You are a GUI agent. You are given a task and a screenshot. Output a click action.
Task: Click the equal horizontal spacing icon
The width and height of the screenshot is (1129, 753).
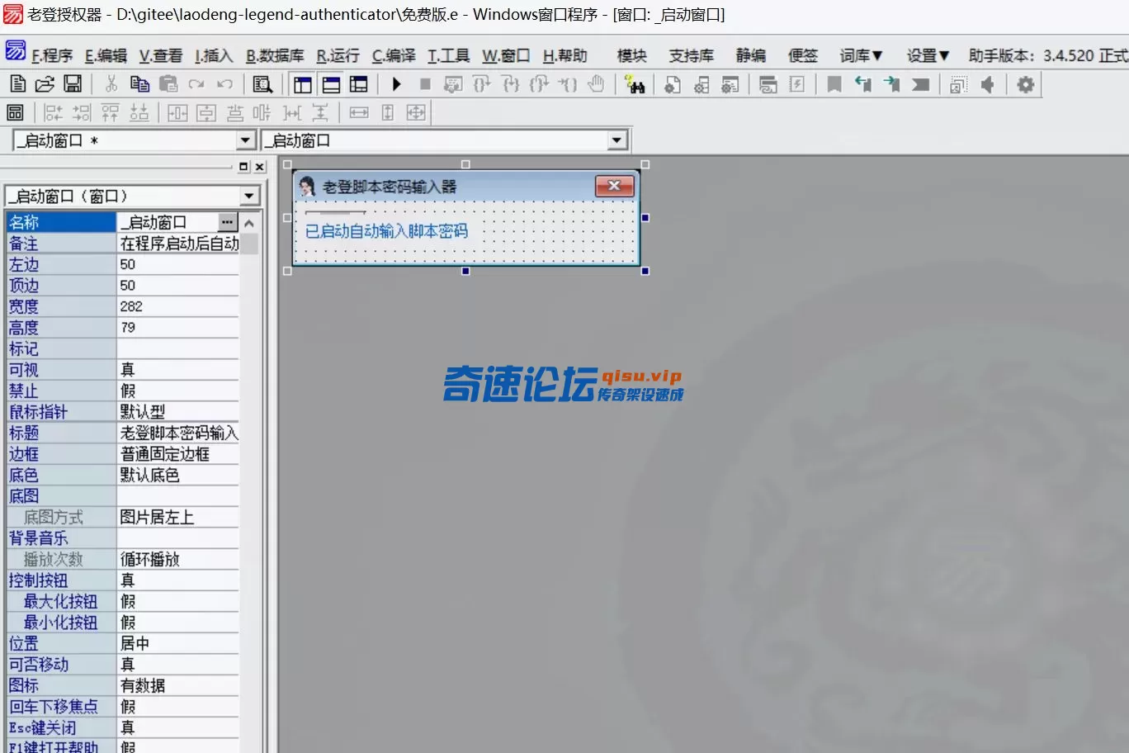pos(292,112)
